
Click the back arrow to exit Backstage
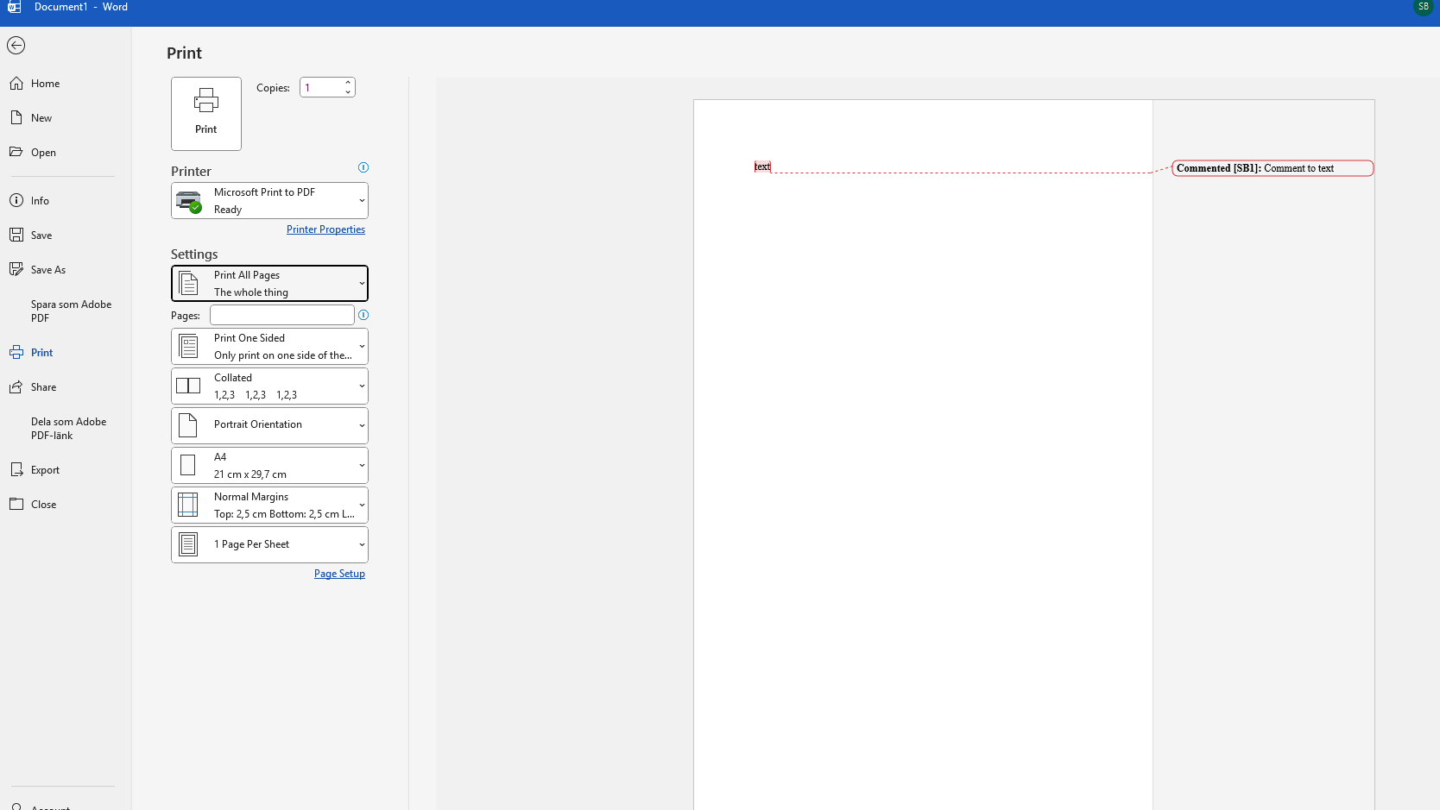pos(16,46)
